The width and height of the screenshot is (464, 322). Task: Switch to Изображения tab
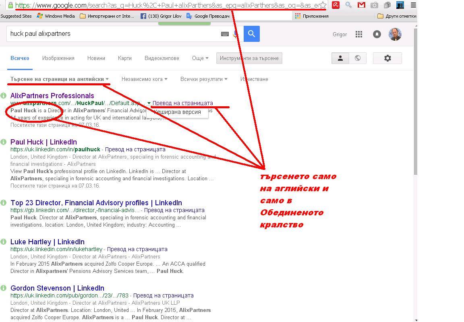(x=58, y=58)
